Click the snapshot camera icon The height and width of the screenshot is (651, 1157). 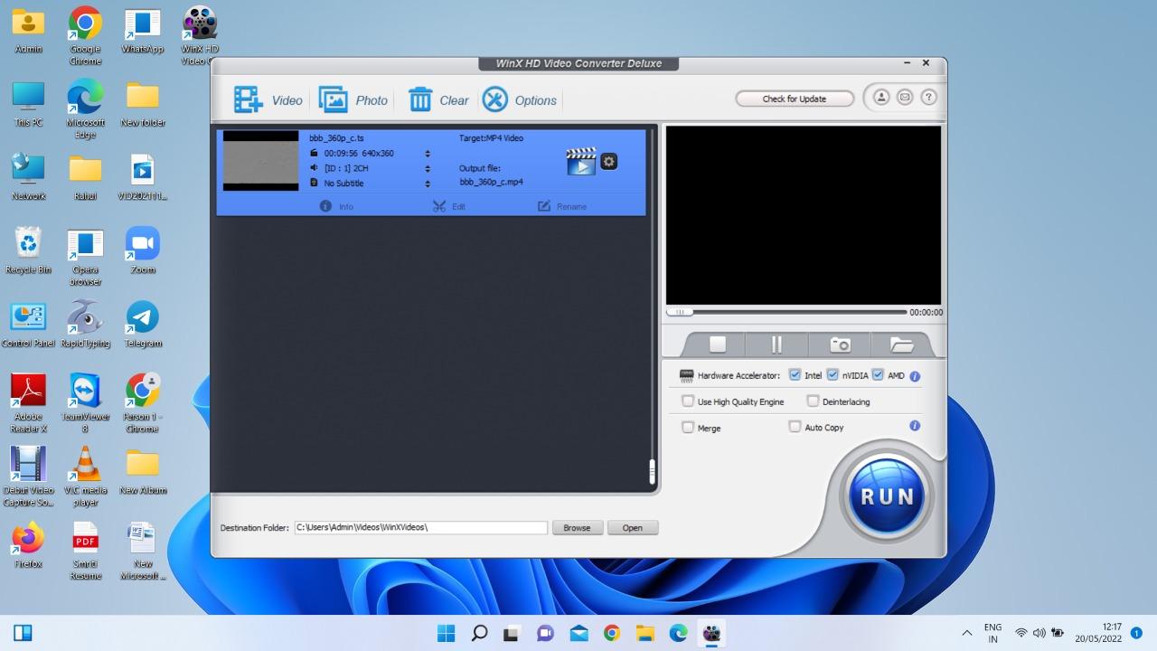(x=840, y=344)
